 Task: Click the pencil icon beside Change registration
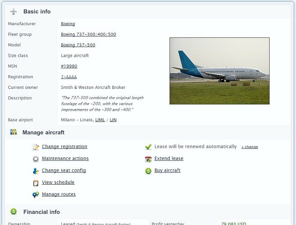click(x=36, y=147)
